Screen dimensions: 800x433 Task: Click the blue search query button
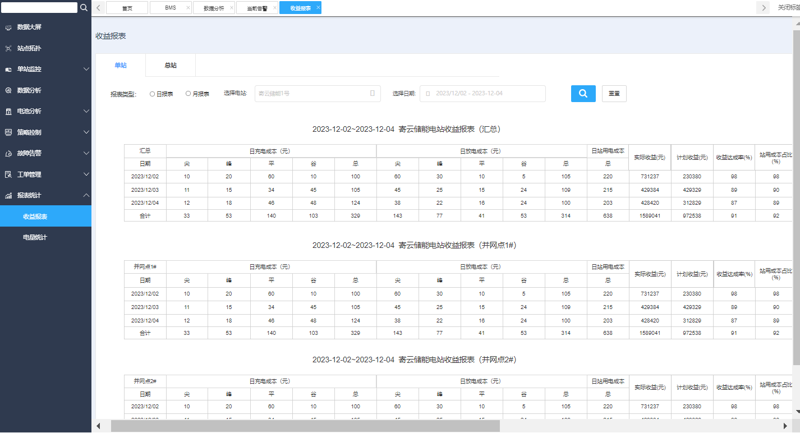(583, 94)
